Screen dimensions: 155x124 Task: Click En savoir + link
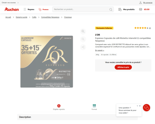(100, 50)
